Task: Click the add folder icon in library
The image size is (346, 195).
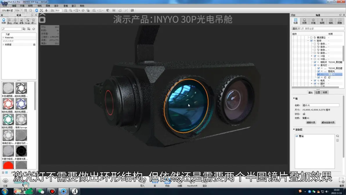Action: point(24,29)
